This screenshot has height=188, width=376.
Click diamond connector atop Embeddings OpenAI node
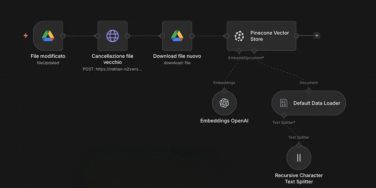pos(224,90)
